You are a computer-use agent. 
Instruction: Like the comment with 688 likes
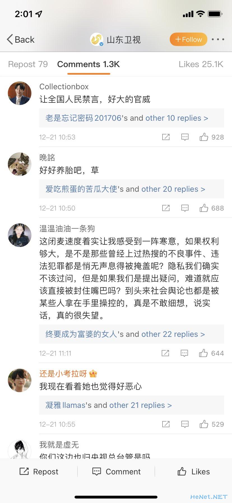pos(204,208)
